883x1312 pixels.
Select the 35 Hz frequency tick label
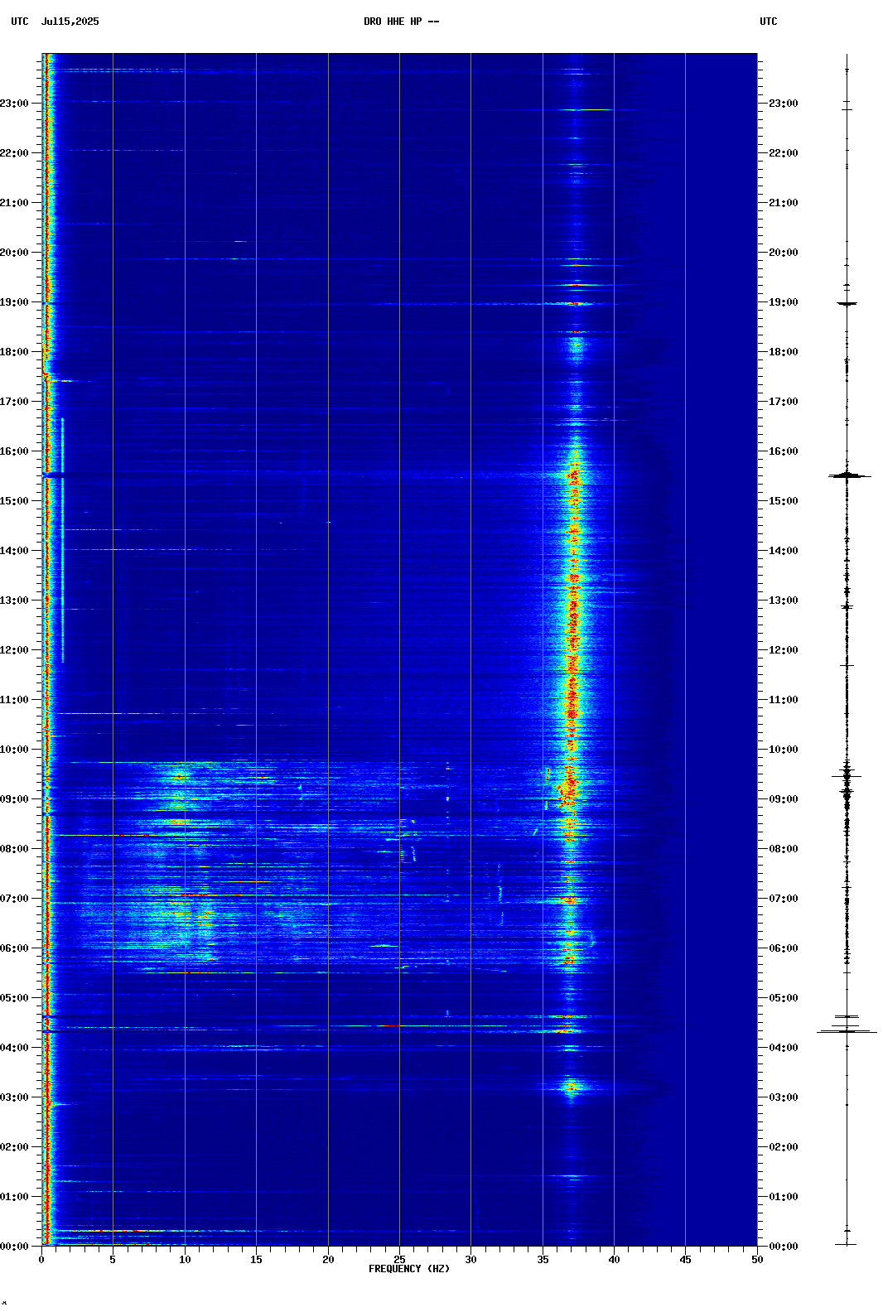point(543,1260)
